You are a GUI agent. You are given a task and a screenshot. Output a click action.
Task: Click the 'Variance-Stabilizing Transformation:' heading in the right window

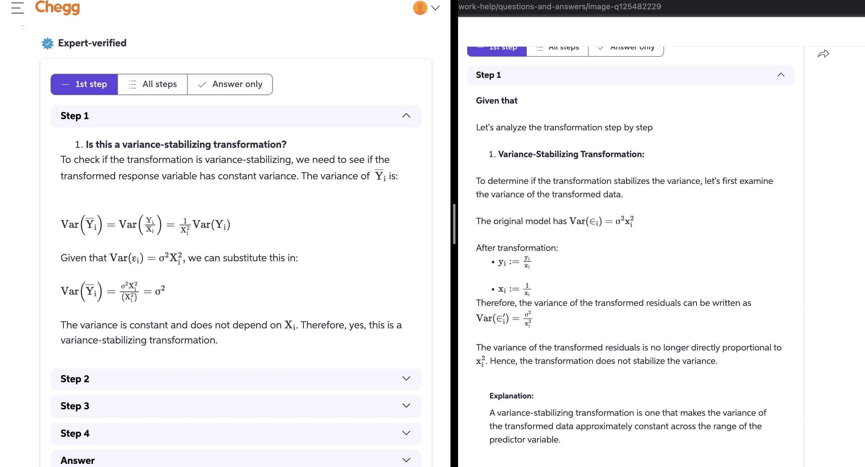(x=571, y=154)
